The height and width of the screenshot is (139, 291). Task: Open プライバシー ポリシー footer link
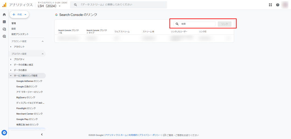coord(150,135)
